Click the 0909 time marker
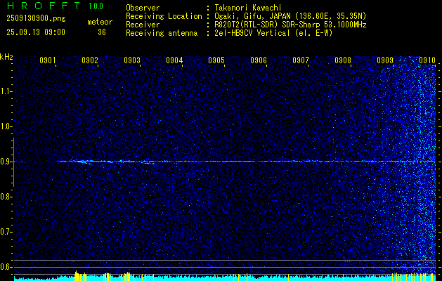 click(385, 60)
